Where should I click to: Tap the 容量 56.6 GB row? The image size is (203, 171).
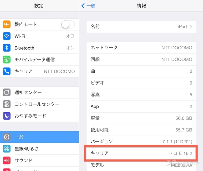click(141, 118)
